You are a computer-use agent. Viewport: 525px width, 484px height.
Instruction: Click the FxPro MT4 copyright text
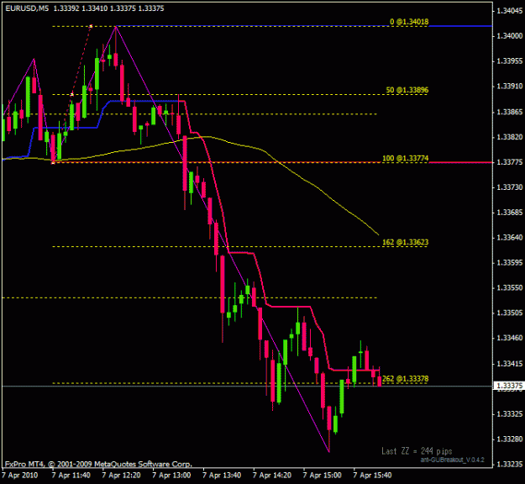(98, 464)
